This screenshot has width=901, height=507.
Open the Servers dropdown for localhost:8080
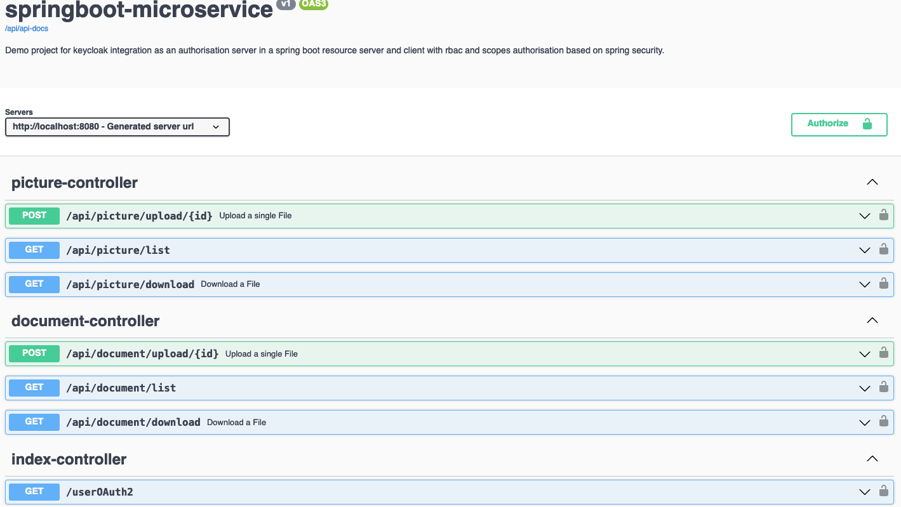tap(117, 127)
